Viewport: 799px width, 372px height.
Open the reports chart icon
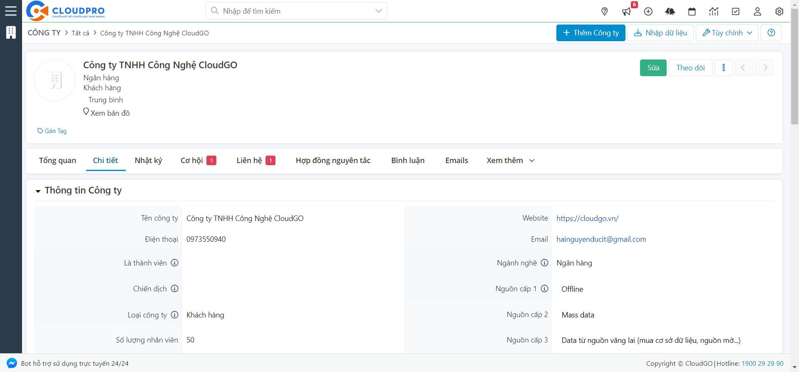(714, 12)
